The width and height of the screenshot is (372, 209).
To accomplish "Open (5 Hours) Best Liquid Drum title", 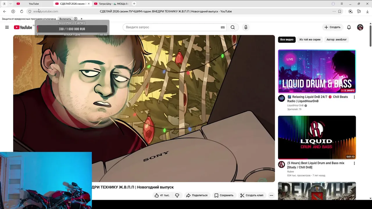I will pos(316,165).
